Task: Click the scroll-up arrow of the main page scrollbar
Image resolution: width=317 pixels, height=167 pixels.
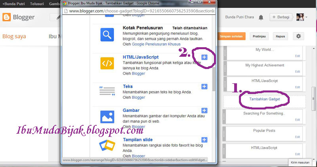Action: pos(313,48)
